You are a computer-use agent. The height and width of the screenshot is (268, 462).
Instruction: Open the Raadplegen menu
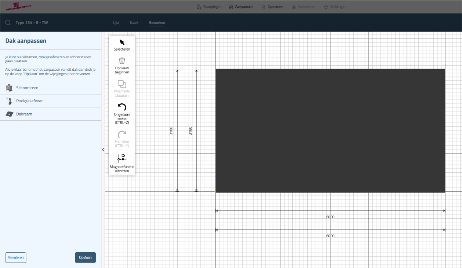coord(209,7)
